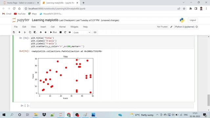The height and width of the screenshot is (118, 210).
Task: Click Chrome icon in taskbar
Action: (69, 115)
